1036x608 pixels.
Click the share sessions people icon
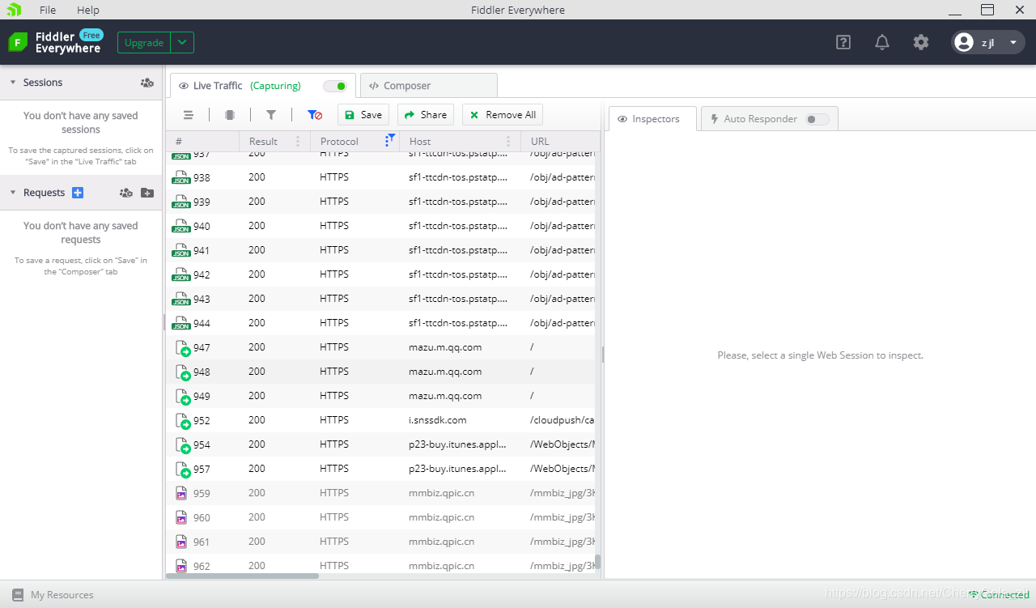click(x=146, y=83)
